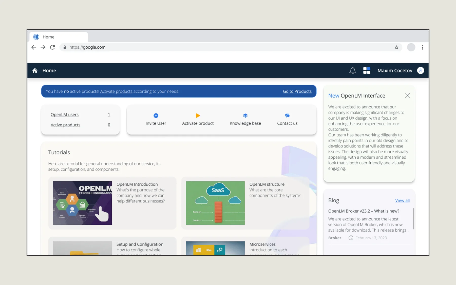Open the Active products link
Screen dimensions: 456x285
(x=65, y=125)
